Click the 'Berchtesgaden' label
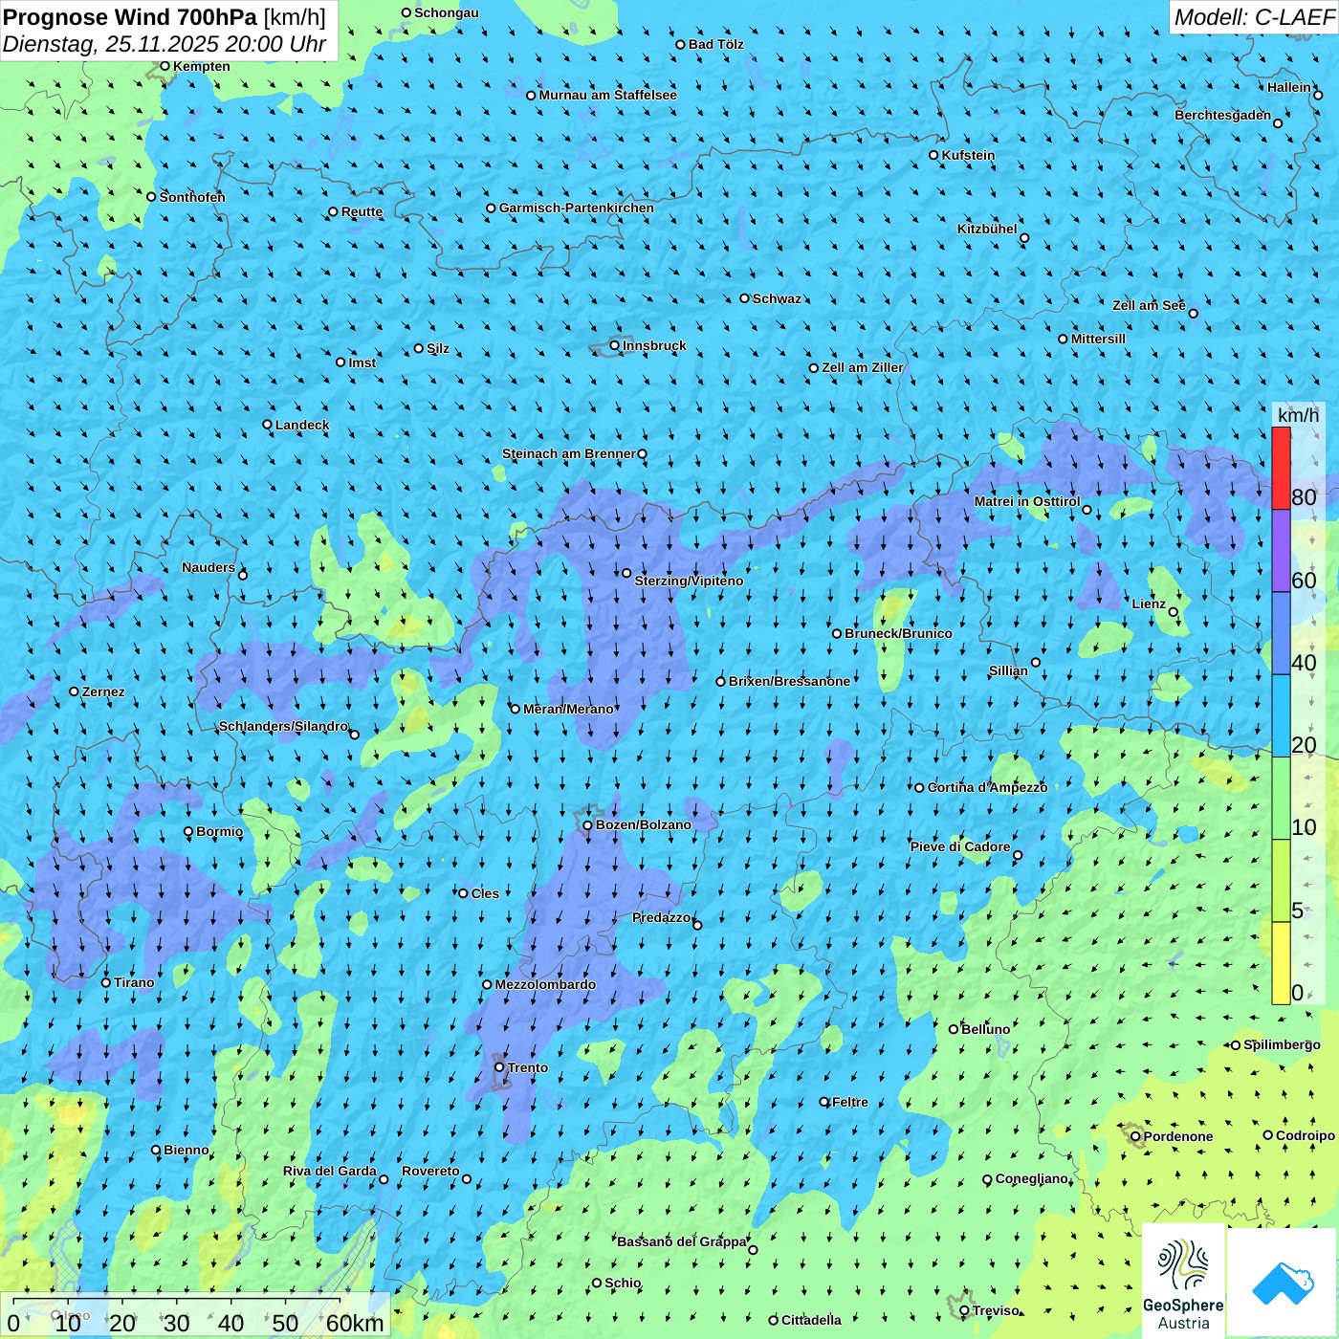This screenshot has width=1339, height=1339. 1223,115
